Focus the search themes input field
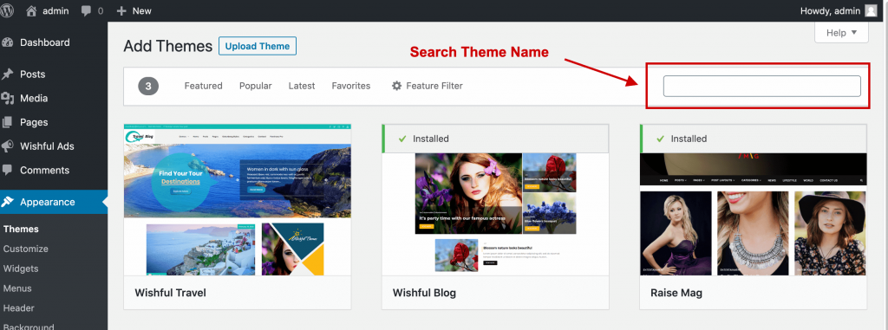This screenshot has height=330, width=888. click(761, 86)
